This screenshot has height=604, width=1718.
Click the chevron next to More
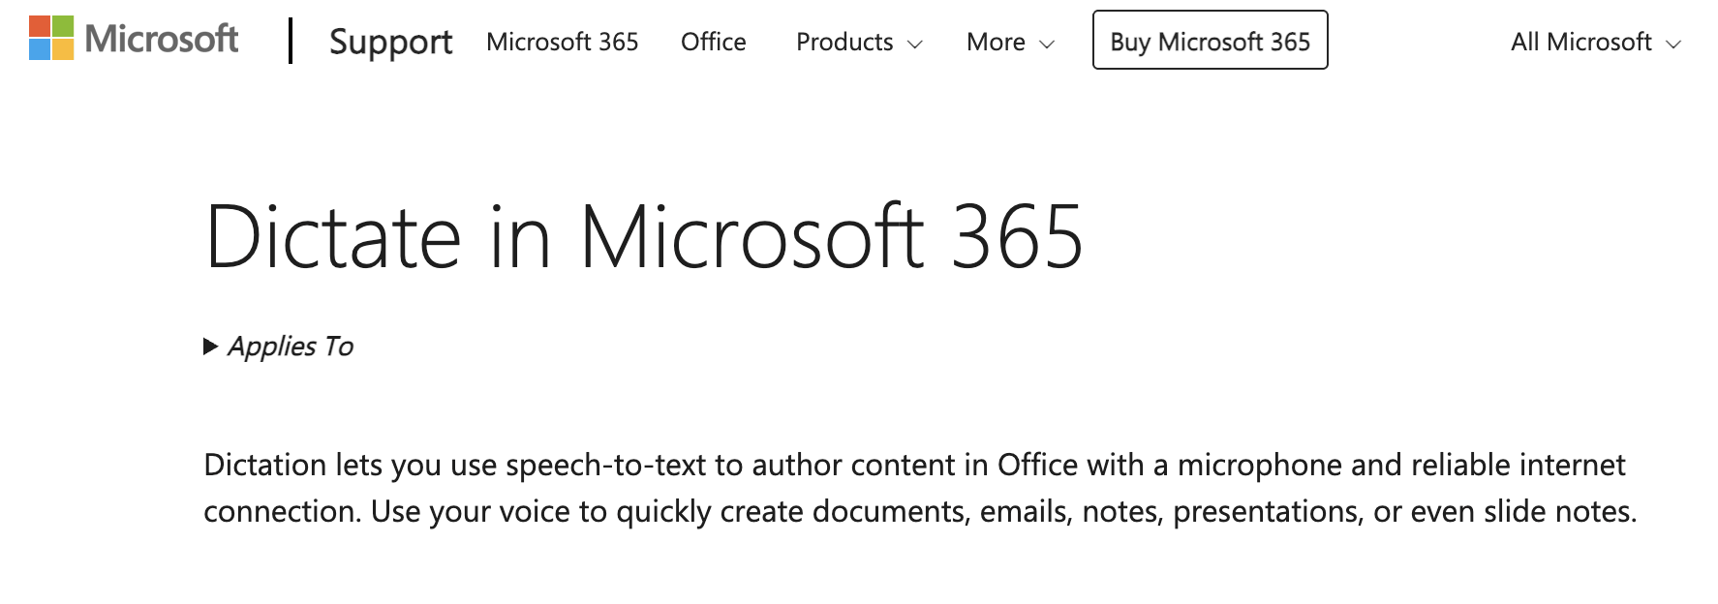pyautogui.click(x=1047, y=45)
